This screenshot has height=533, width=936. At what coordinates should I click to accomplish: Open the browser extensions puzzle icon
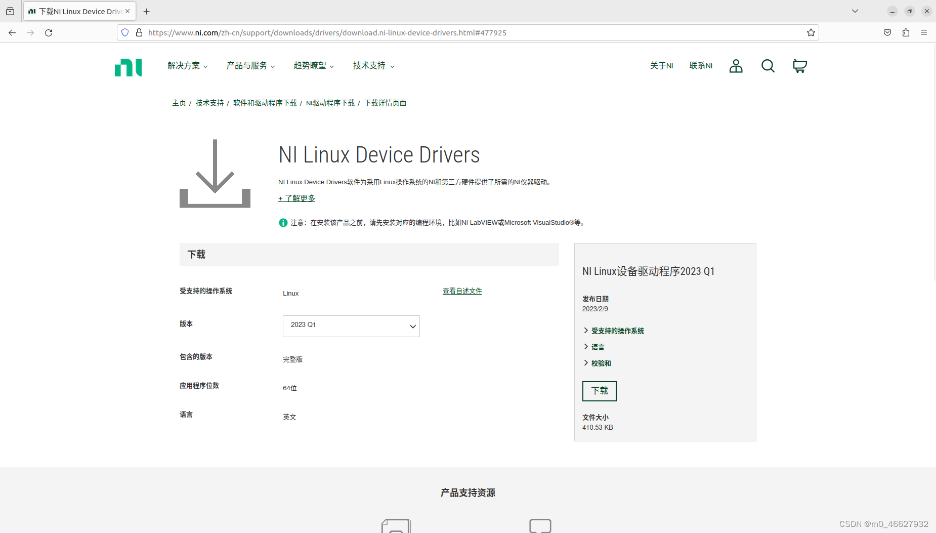(906, 32)
